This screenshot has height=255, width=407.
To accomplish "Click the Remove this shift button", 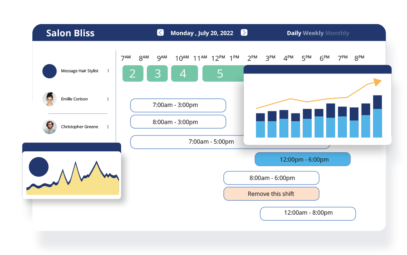I will coord(271,194).
